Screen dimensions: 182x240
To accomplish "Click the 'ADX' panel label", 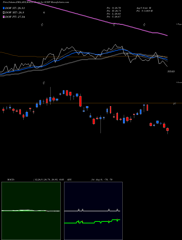I will click(69, 180).
